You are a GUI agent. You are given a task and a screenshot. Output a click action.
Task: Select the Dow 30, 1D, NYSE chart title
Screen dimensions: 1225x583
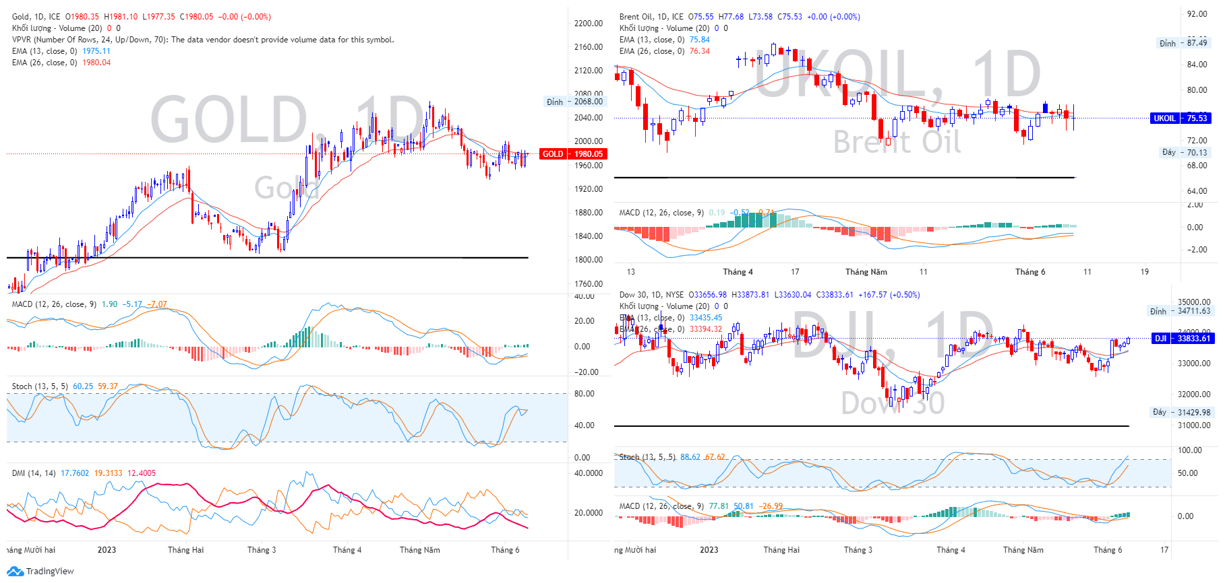tap(651, 295)
